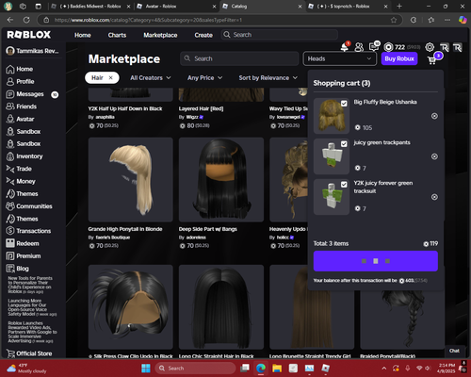The width and height of the screenshot is (471, 377).
Task: Open the Heads category dropdown
Action: click(339, 58)
